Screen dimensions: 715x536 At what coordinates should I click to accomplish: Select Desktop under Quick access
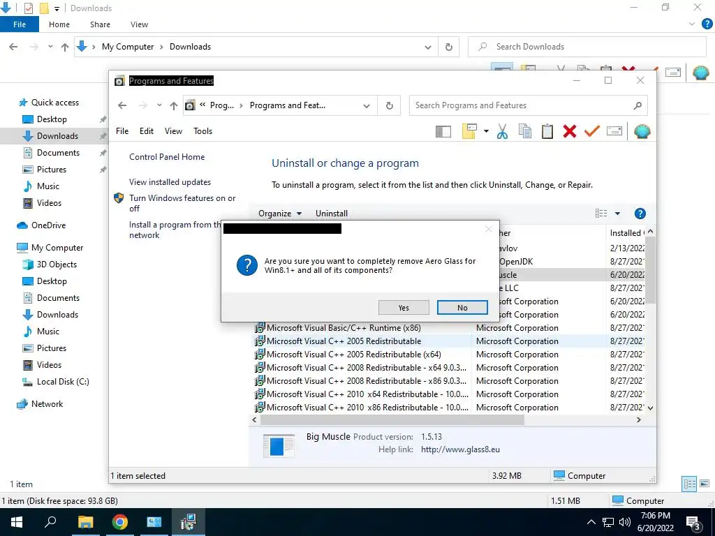(52, 119)
